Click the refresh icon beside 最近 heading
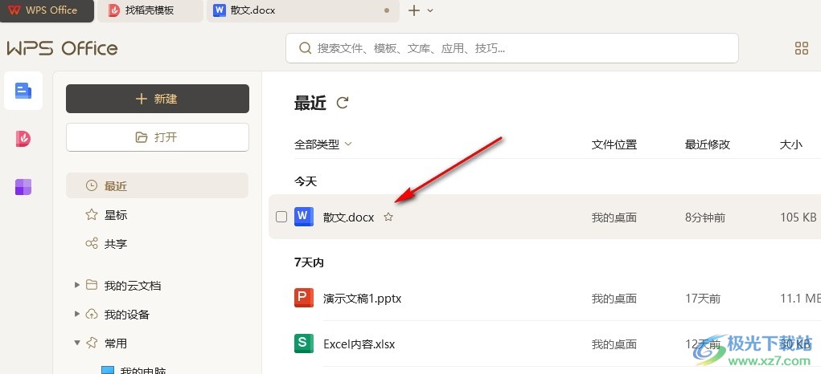Image resolution: width=821 pixels, height=374 pixels. [x=343, y=103]
